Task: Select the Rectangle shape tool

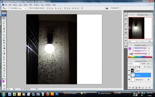Action: coord(4,65)
